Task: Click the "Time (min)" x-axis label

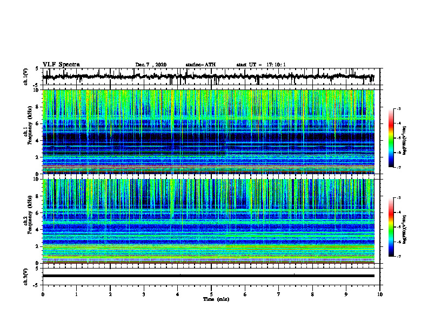Action: 216,299
